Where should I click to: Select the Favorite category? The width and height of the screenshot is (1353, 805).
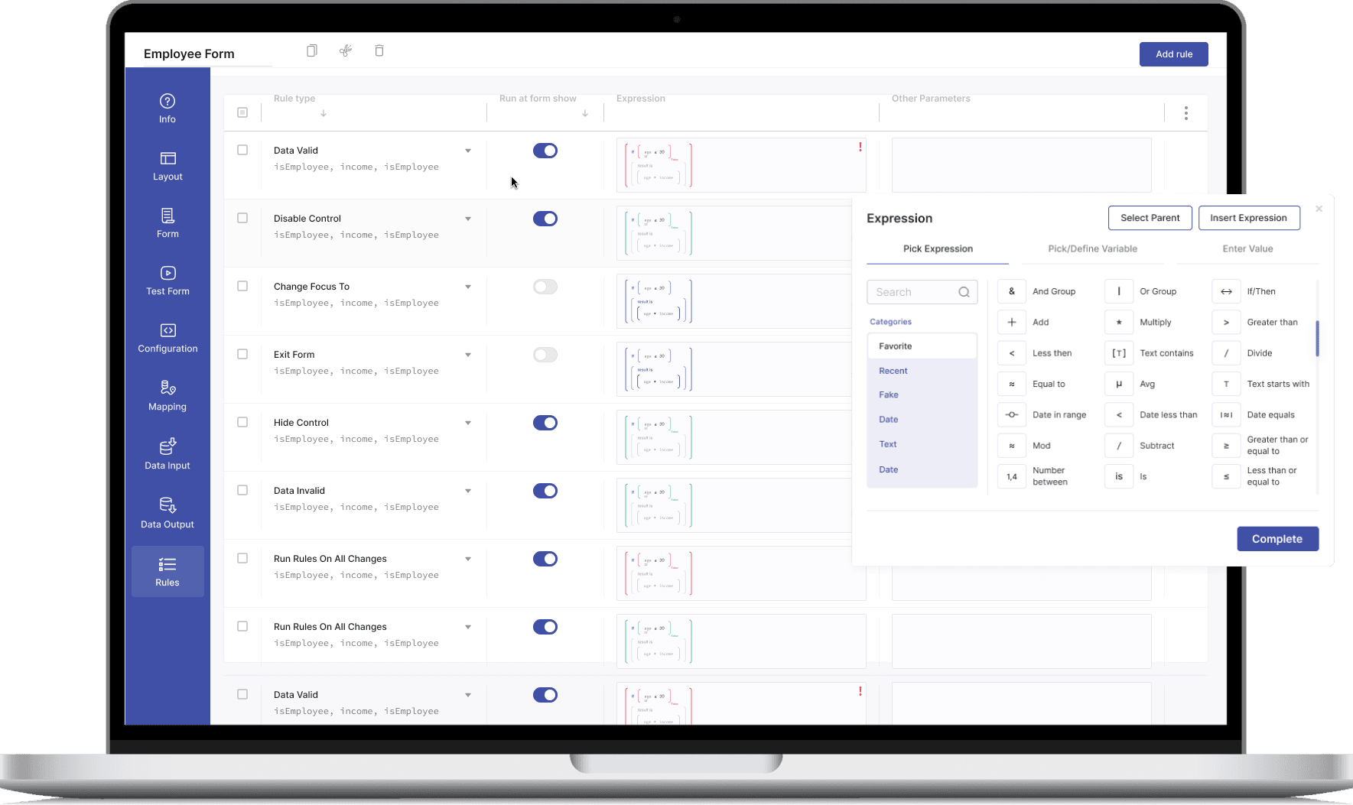point(922,346)
